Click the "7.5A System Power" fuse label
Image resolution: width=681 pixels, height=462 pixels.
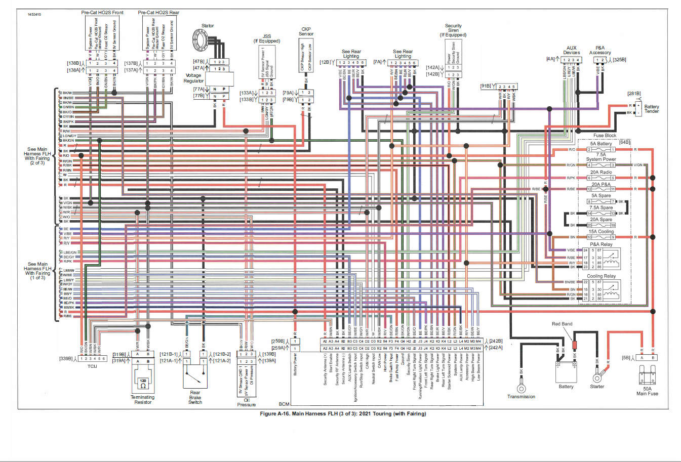(x=601, y=157)
